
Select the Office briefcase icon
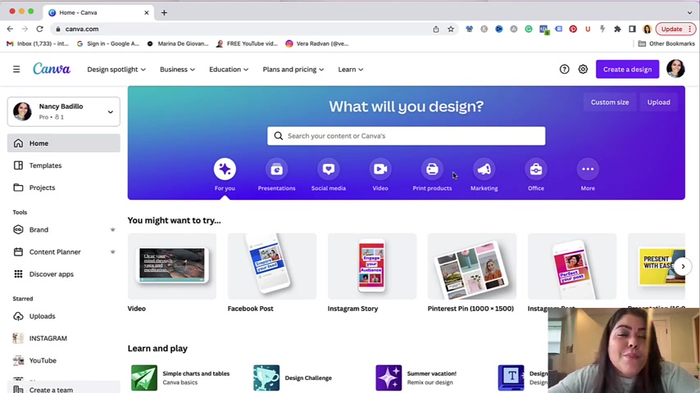pyautogui.click(x=536, y=169)
